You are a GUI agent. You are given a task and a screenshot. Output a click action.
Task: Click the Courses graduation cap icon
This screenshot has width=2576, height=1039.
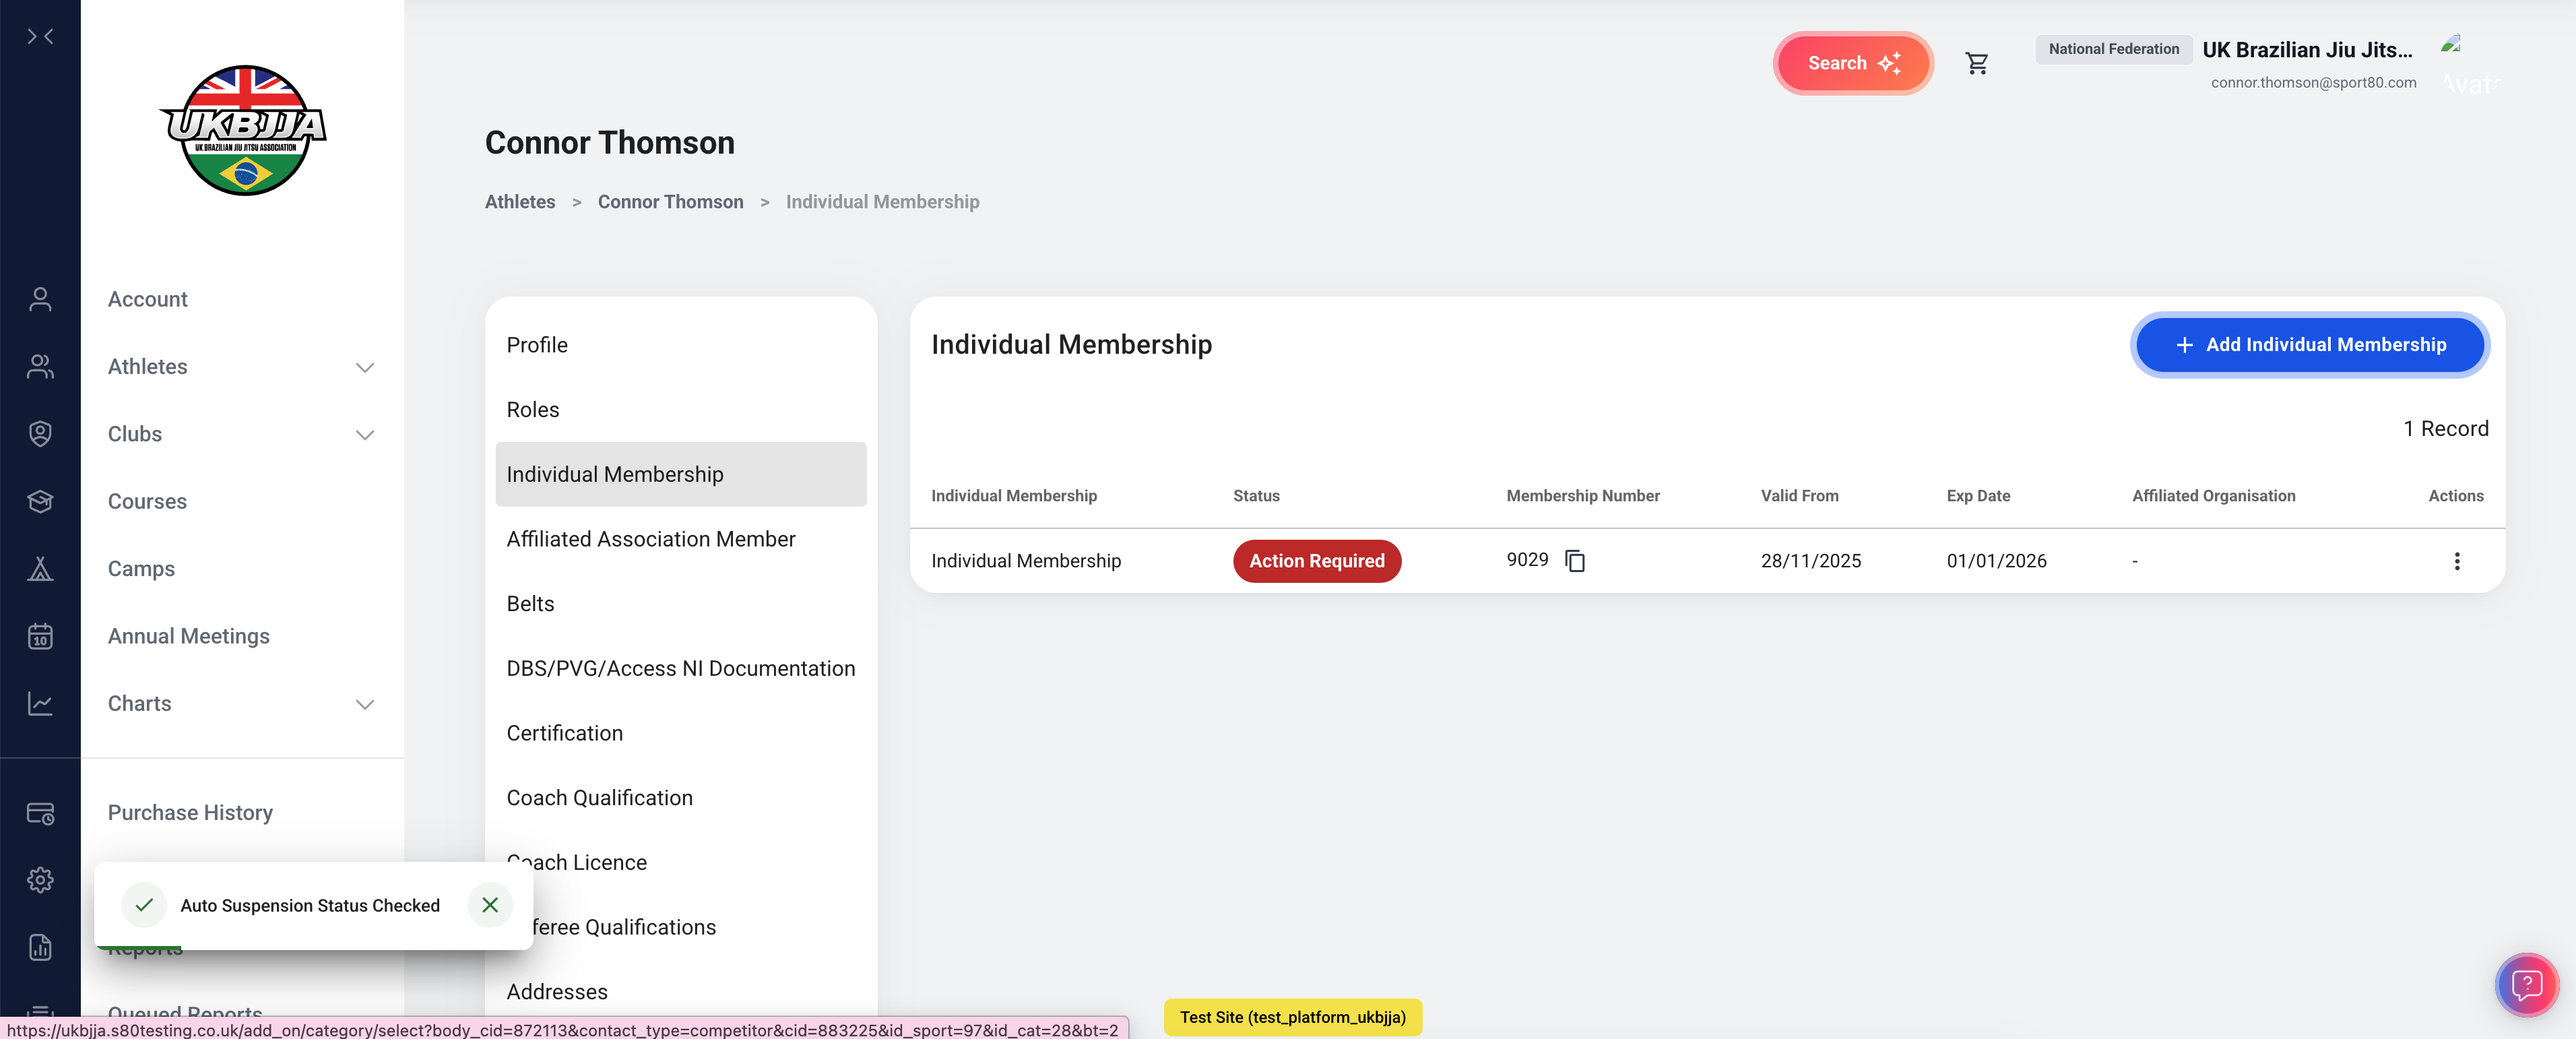40,501
